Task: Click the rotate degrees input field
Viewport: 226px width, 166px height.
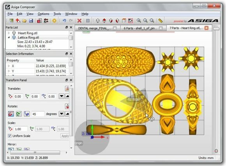Action: pyautogui.click(x=38, y=114)
